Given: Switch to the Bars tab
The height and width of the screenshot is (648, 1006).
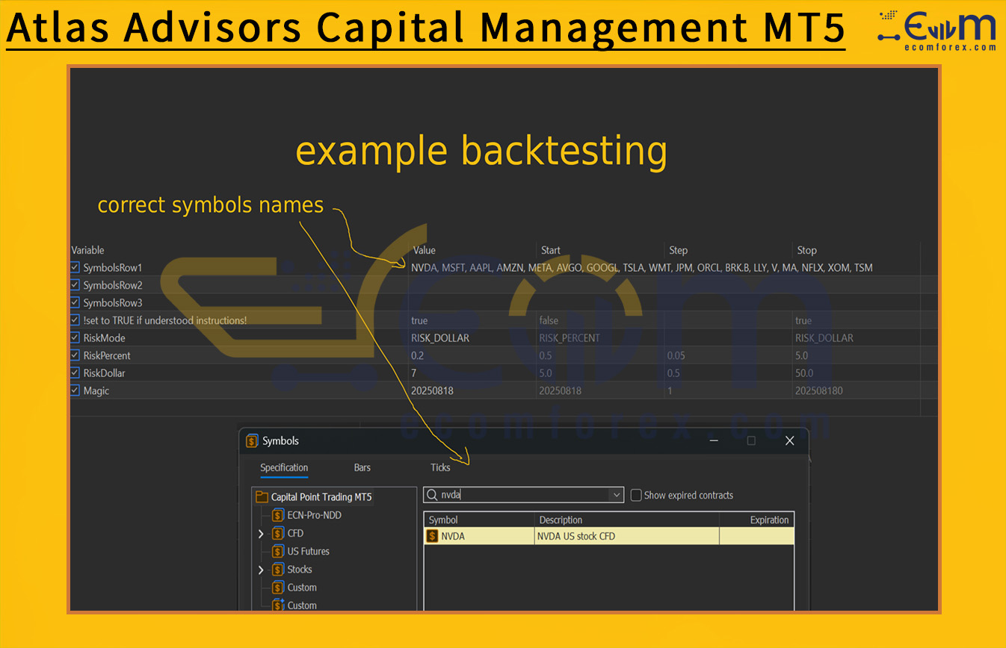Looking at the screenshot, I should [x=362, y=467].
